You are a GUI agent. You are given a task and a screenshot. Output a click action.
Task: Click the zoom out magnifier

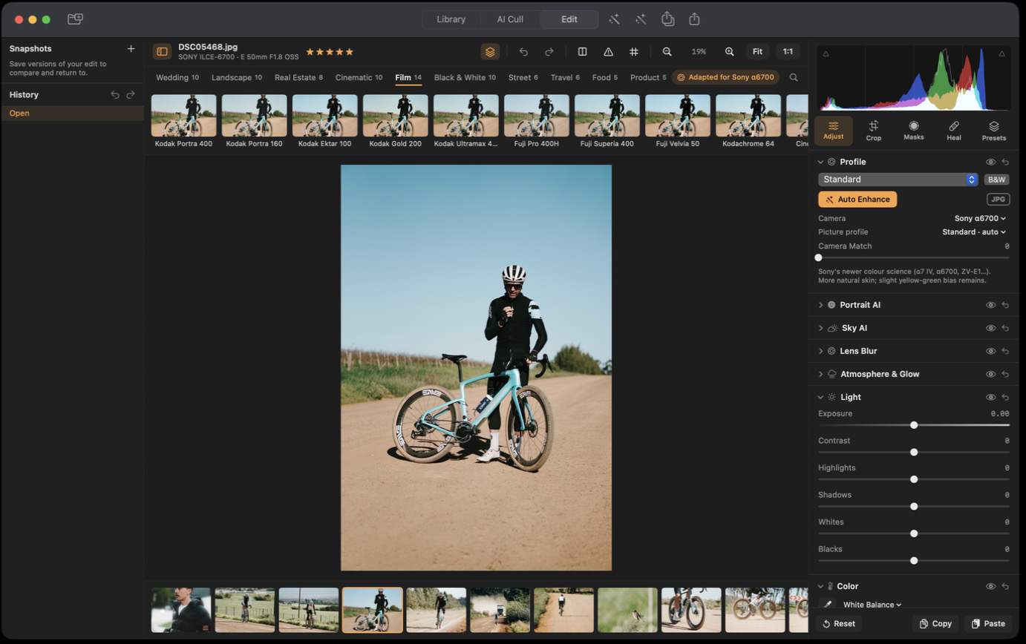click(x=667, y=51)
